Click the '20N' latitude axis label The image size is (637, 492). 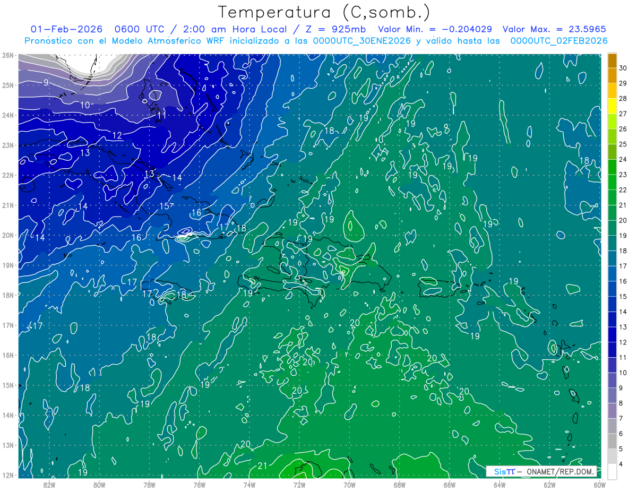tap(8, 235)
